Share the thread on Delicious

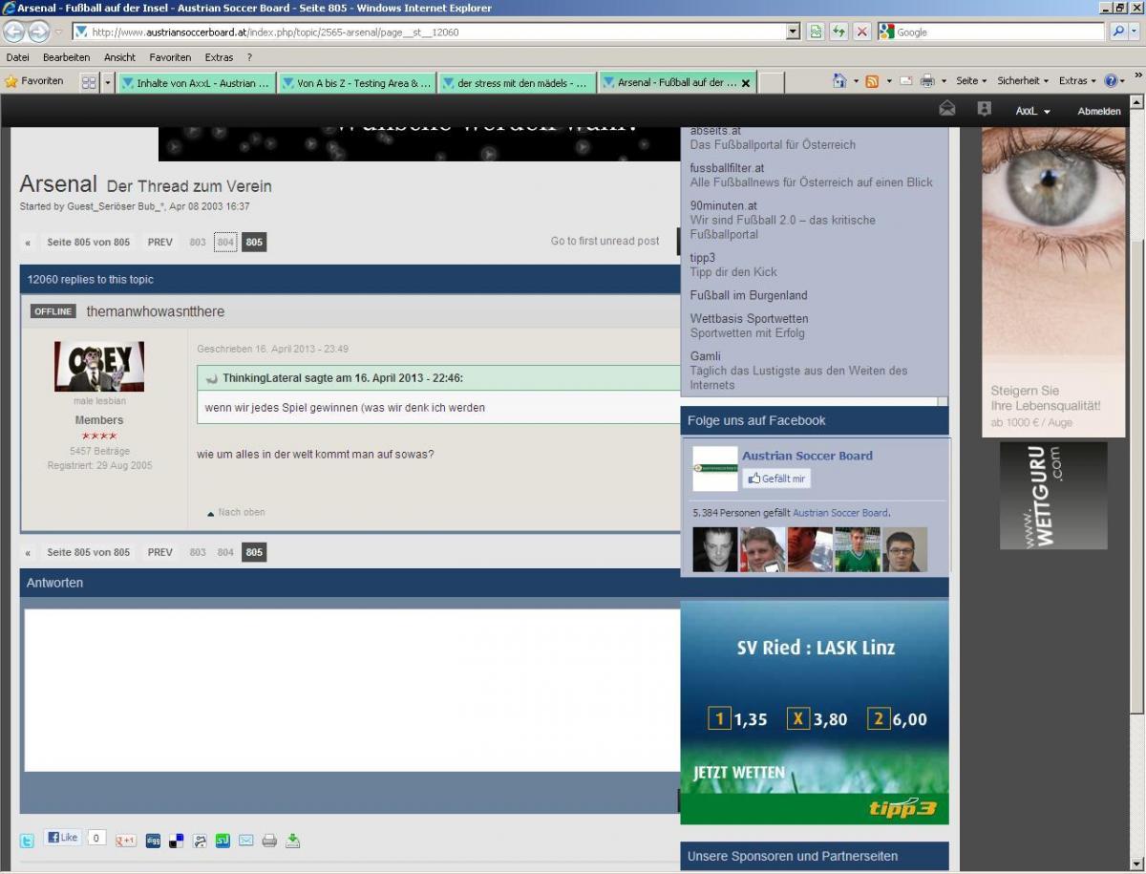coord(176,841)
